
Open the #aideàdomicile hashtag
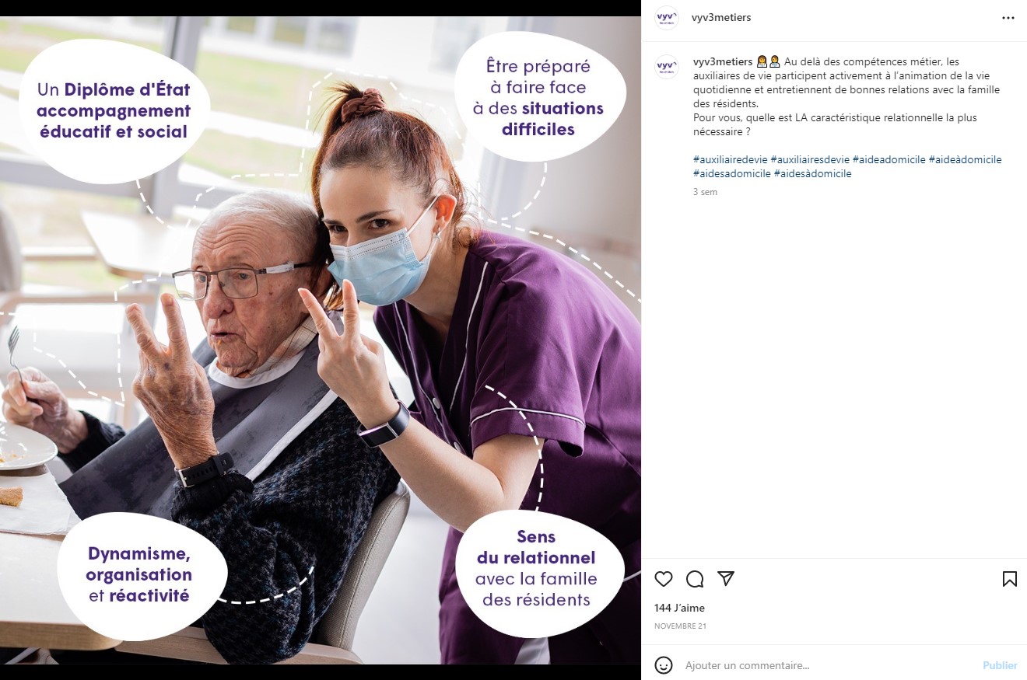point(966,159)
